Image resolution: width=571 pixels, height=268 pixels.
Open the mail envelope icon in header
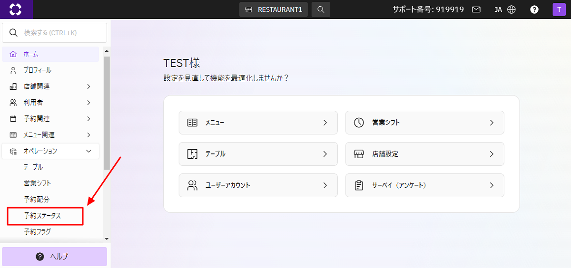476,10
